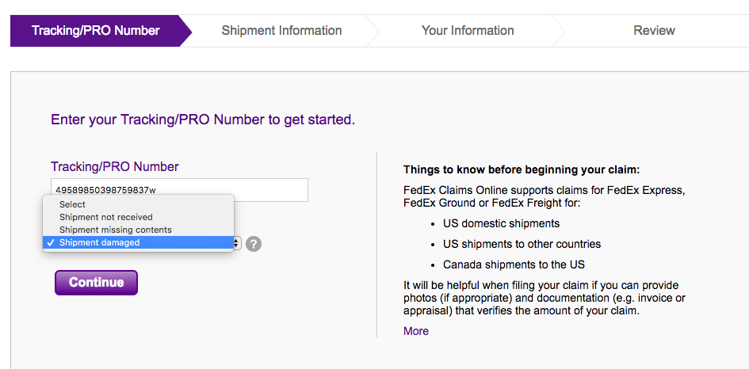Screen dimensions: 749x369
Task: Open the Tracking/PRO Number step tab
Action: coord(96,31)
